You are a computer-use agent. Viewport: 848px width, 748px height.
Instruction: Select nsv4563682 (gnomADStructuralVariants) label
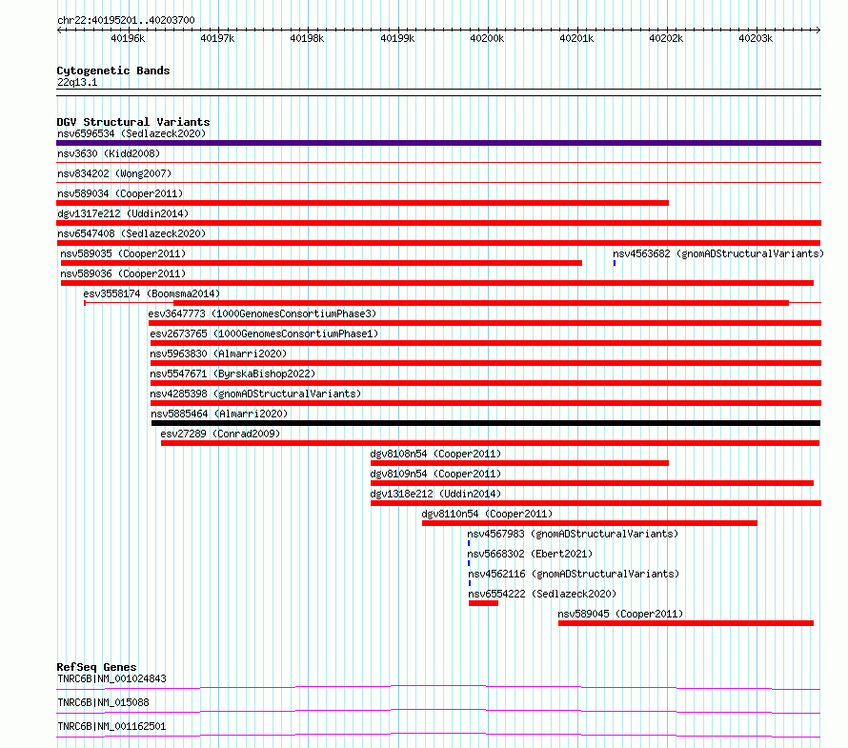[718, 253]
